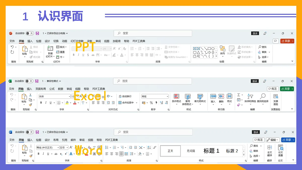The width and height of the screenshot is (302, 170).
Task: Open the Animations tab in PowerPoint
Action: 64,41
